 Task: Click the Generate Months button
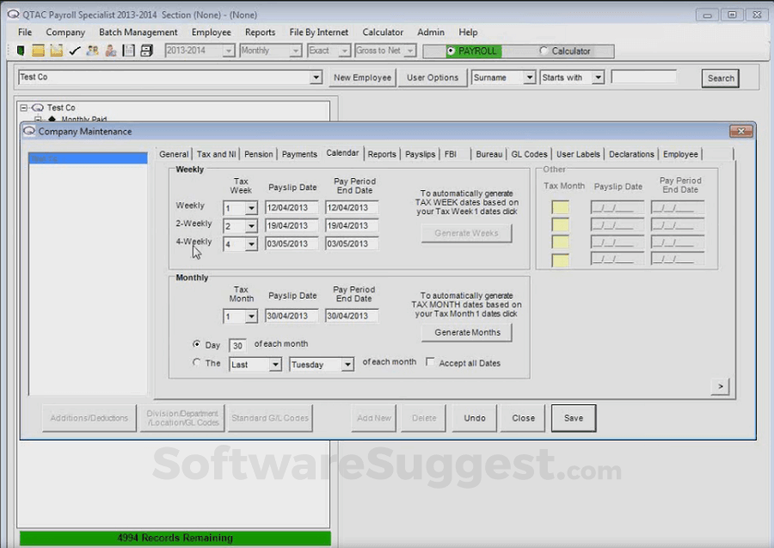click(465, 332)
